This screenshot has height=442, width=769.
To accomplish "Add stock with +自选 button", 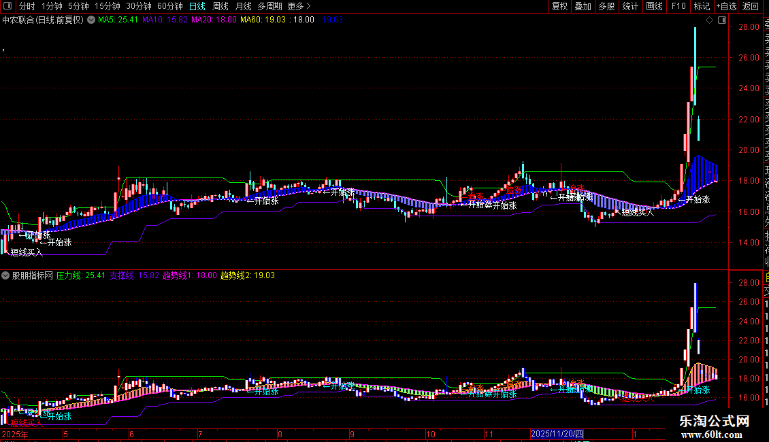I will tap(725, 6).
